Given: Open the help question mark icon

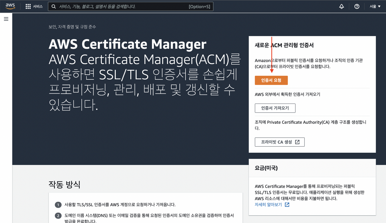Looking at the screenshot, I should tap(357, 6).
